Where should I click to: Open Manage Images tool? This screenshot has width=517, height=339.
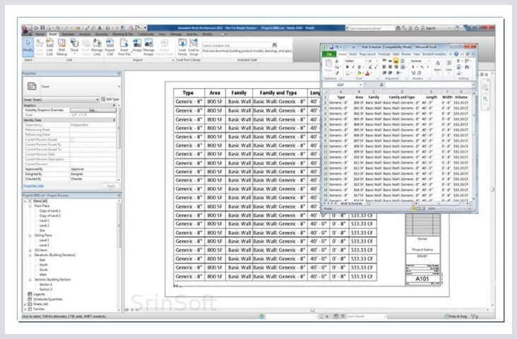pos(149,47)
